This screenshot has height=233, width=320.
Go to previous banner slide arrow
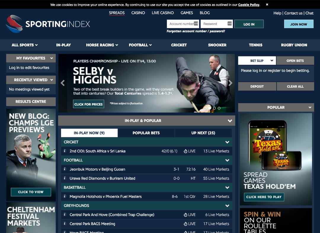click(63, 83)
